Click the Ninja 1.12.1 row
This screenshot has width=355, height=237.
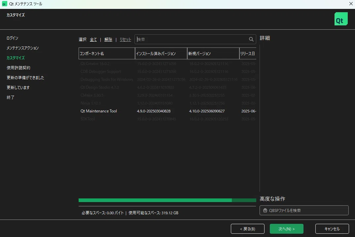pyautogui.click(x=167, y=103)
